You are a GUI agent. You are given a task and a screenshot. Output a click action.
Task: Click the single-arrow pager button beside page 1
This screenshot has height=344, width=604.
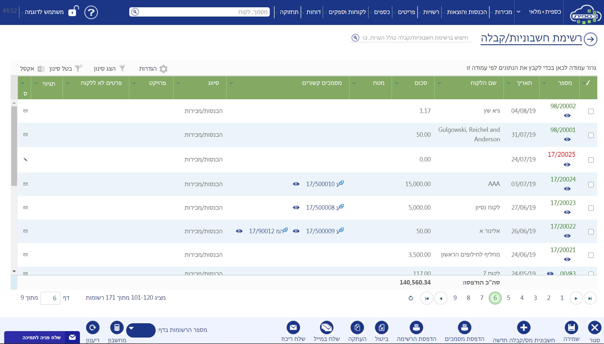tap(576, 298)
